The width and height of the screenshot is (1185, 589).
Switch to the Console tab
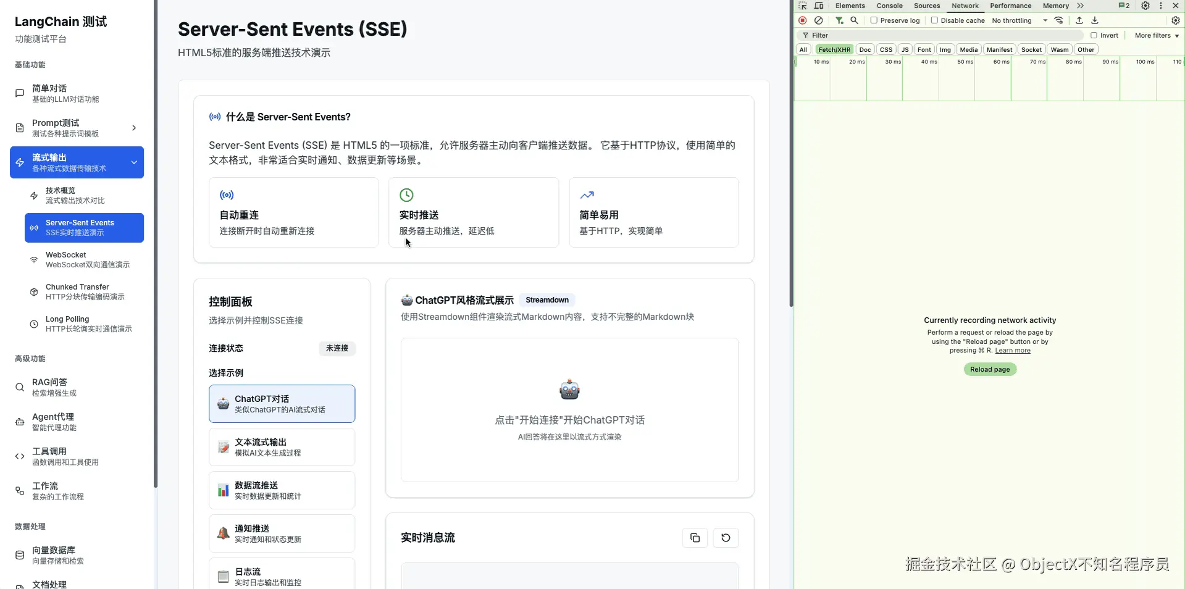889,6
